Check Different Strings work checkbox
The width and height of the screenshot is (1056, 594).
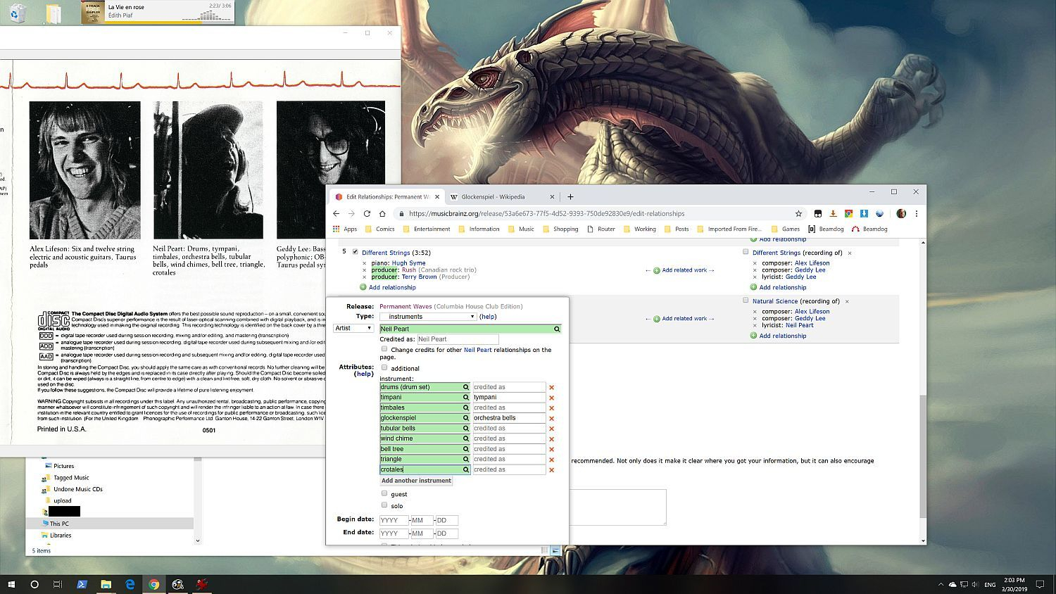[746, 252]
